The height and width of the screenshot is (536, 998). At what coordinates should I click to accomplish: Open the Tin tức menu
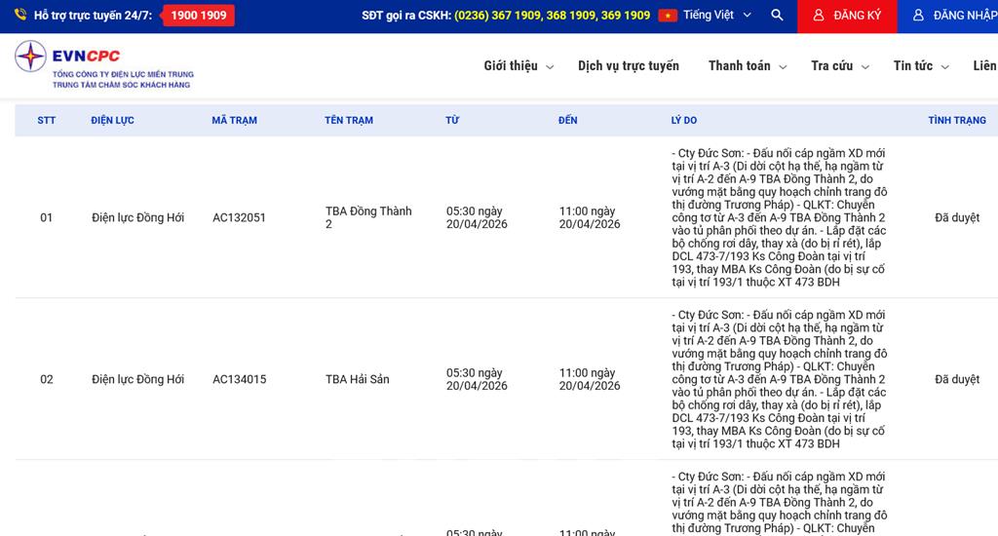tap(920, 66)
